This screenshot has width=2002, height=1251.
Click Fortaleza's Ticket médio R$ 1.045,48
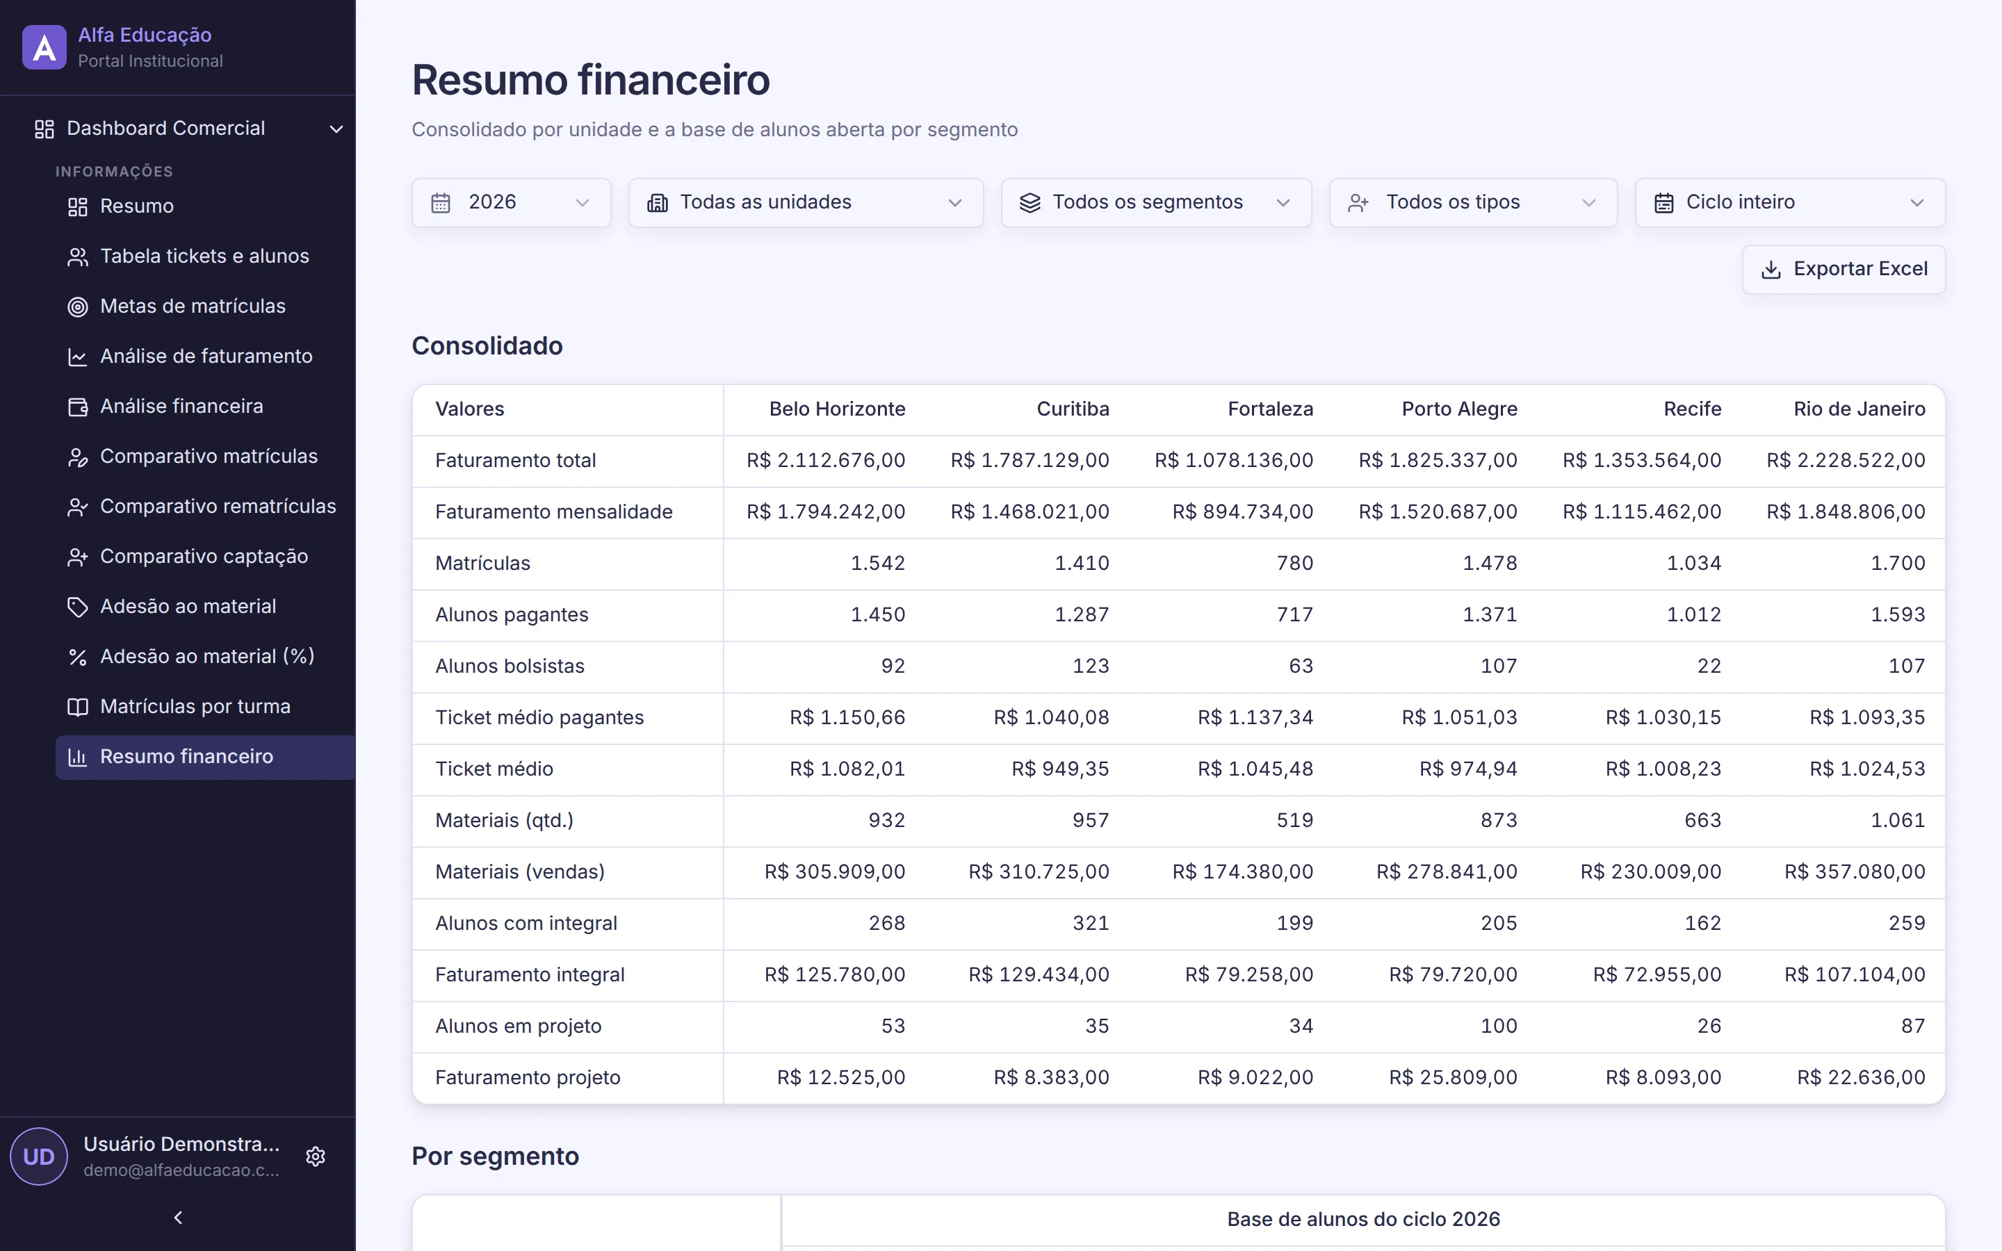pos(1255,769)
